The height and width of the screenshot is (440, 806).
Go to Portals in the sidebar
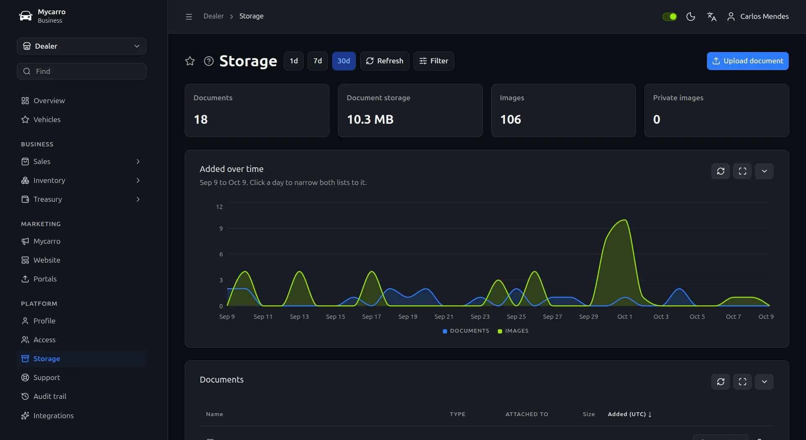(x=81, y=279)
